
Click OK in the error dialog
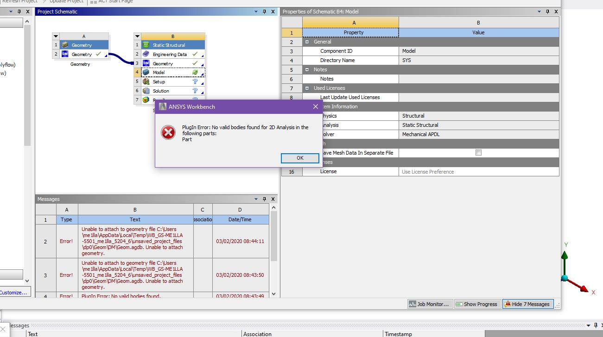coord(300,158)
